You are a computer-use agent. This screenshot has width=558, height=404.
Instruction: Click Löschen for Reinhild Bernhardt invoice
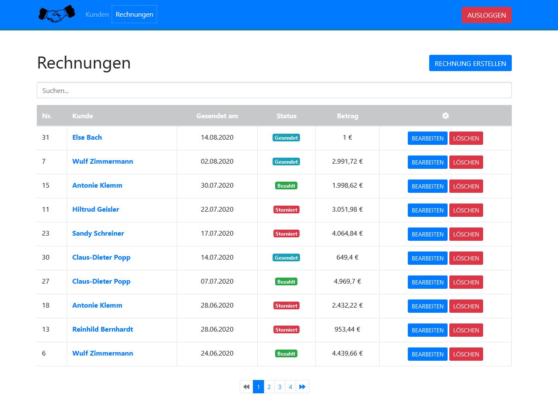point(466,330)
